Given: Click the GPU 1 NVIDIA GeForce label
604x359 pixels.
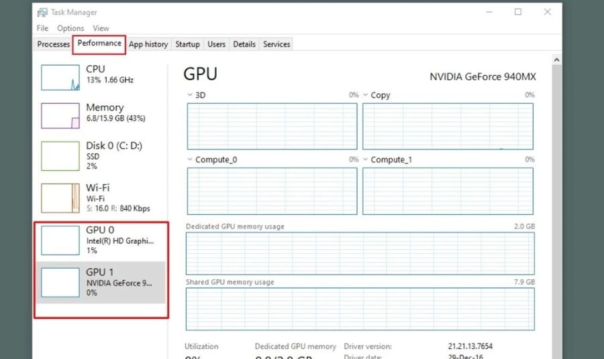Looking at the screenshot, I should tap(119, 283).
